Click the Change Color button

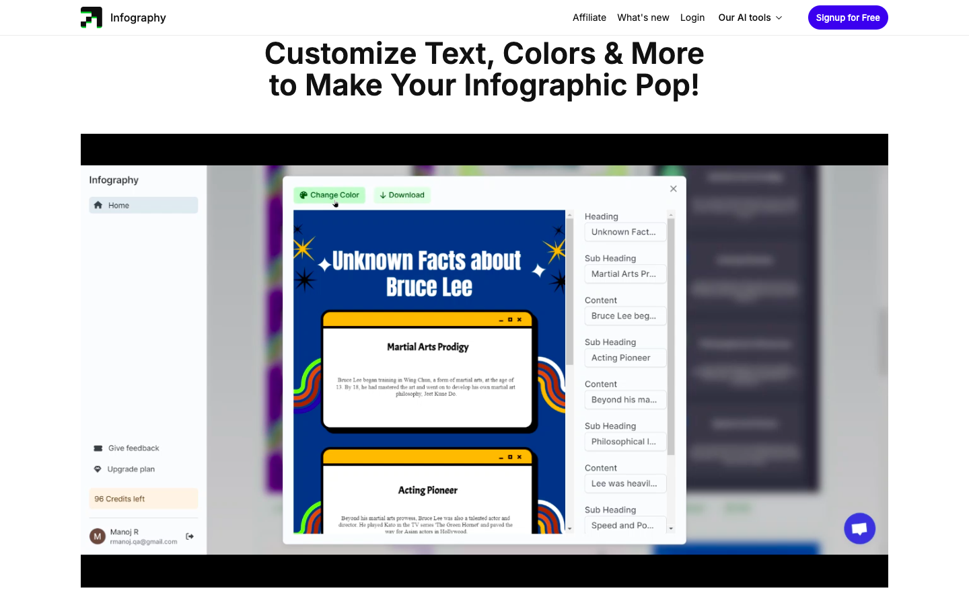pyautogui.click(x=329, y=195)
